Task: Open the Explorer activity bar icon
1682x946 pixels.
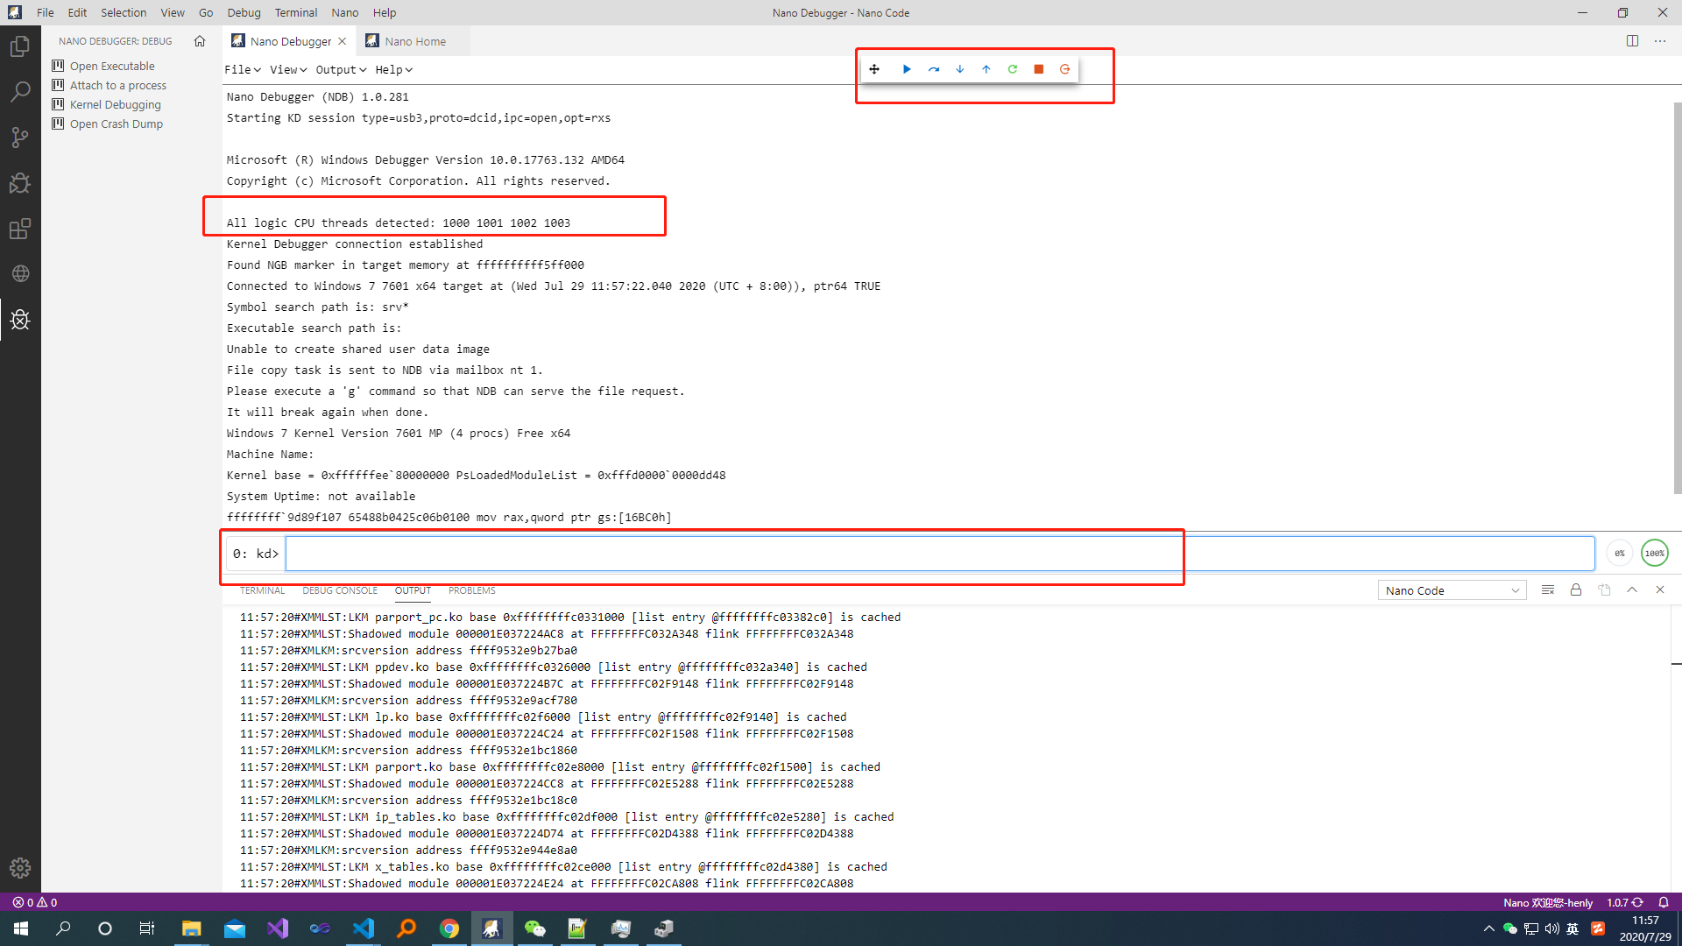Action: (20, 46)
